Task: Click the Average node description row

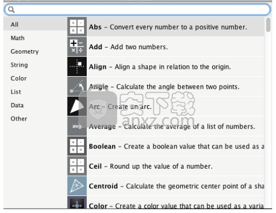Action: tap(166, 126)
